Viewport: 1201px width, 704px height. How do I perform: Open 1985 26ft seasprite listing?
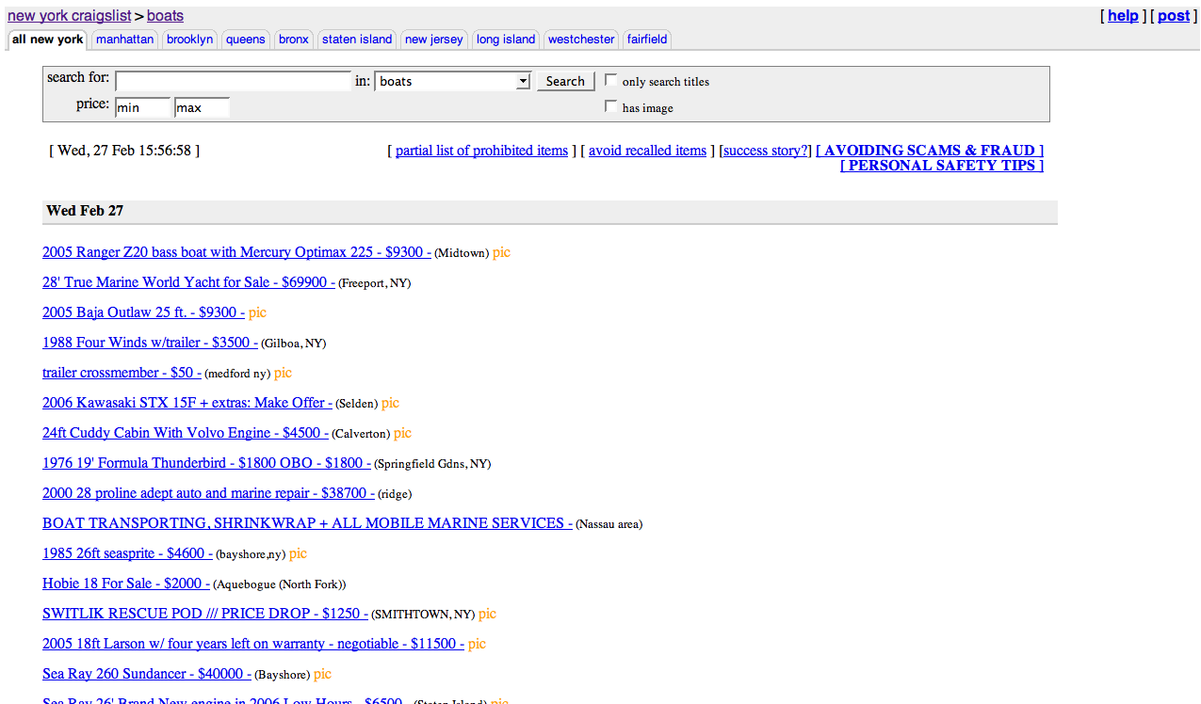[128, 553]
